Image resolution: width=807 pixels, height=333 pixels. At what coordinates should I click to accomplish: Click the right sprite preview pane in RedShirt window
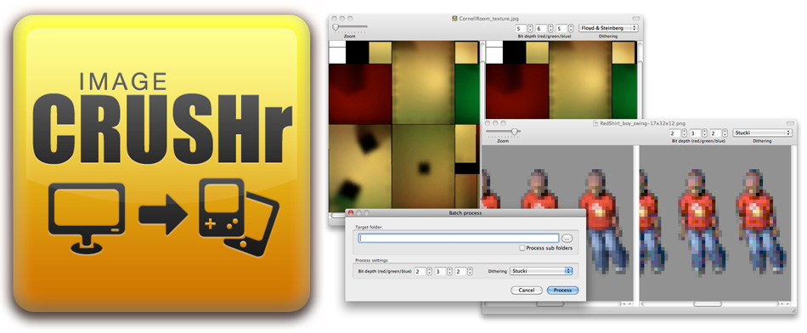tap(714, 223)
